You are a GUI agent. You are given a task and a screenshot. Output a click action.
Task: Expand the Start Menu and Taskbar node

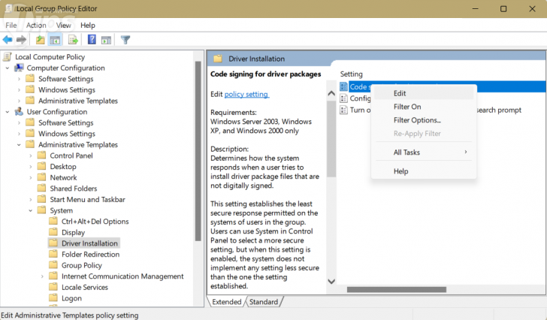coord(31,200)
